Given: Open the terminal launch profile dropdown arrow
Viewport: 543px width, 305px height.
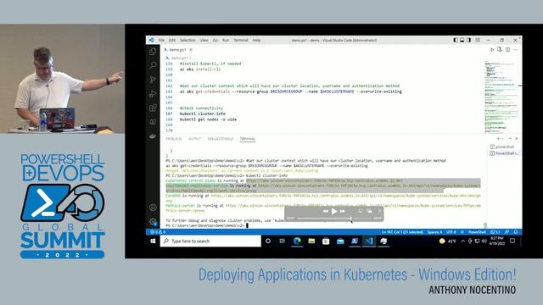Looking at the screenshot, I should pyautogui.click(x=503, y=139).
